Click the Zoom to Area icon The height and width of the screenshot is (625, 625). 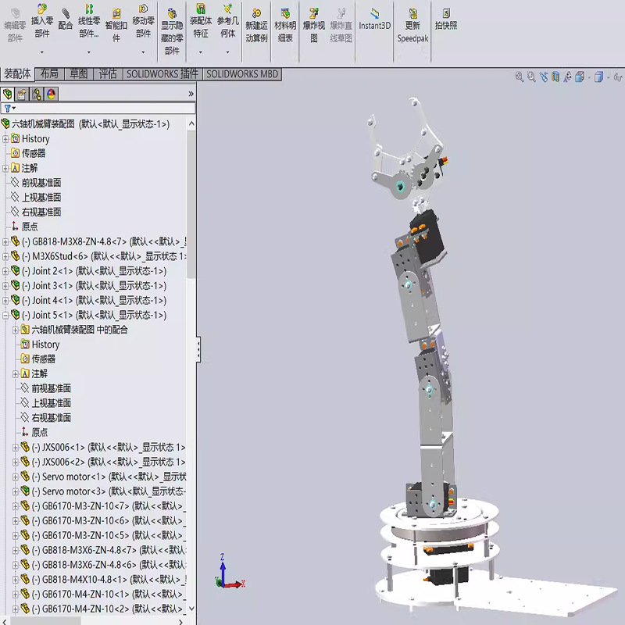click(530, 77)
